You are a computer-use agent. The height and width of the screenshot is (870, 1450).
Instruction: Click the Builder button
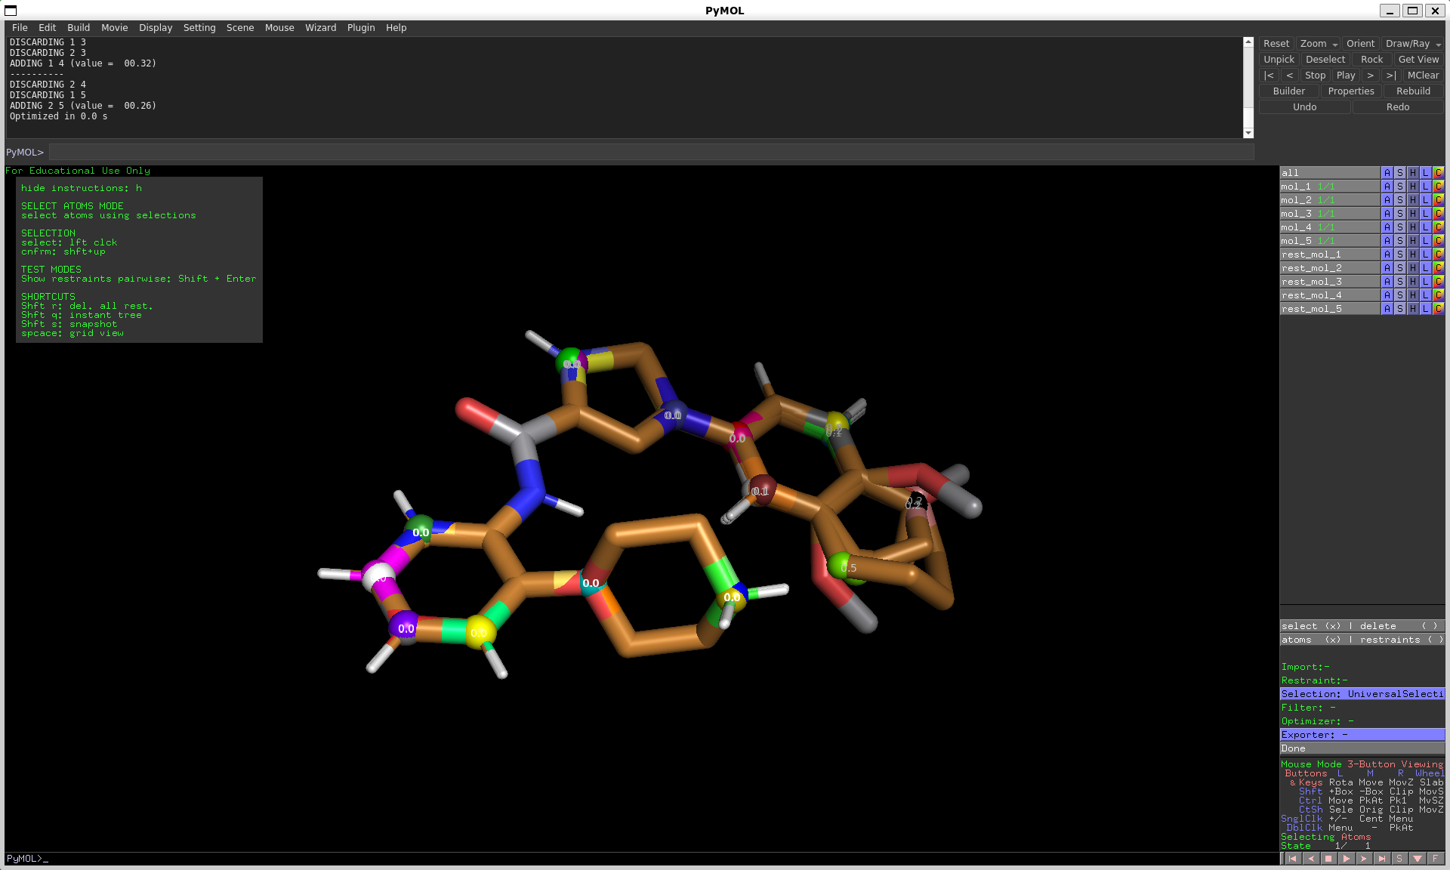(x=1289, y=91)
